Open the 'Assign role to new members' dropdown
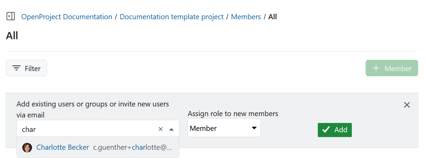 tap(224, 128)
